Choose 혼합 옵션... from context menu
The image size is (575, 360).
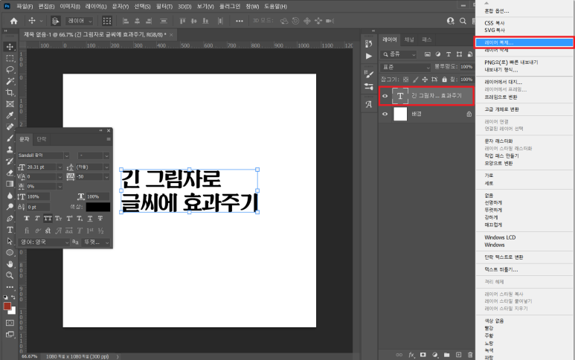coord(497,11)
